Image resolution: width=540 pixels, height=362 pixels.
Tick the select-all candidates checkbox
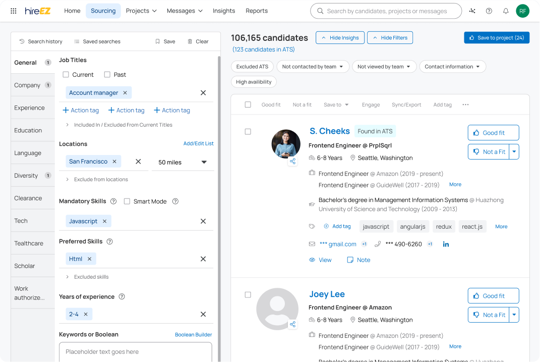(248, 105)
